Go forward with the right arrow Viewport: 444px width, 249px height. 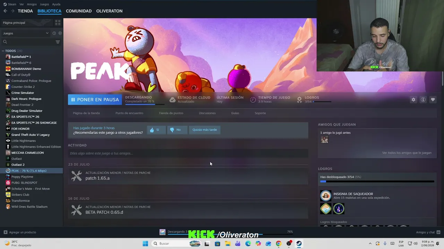12,11
